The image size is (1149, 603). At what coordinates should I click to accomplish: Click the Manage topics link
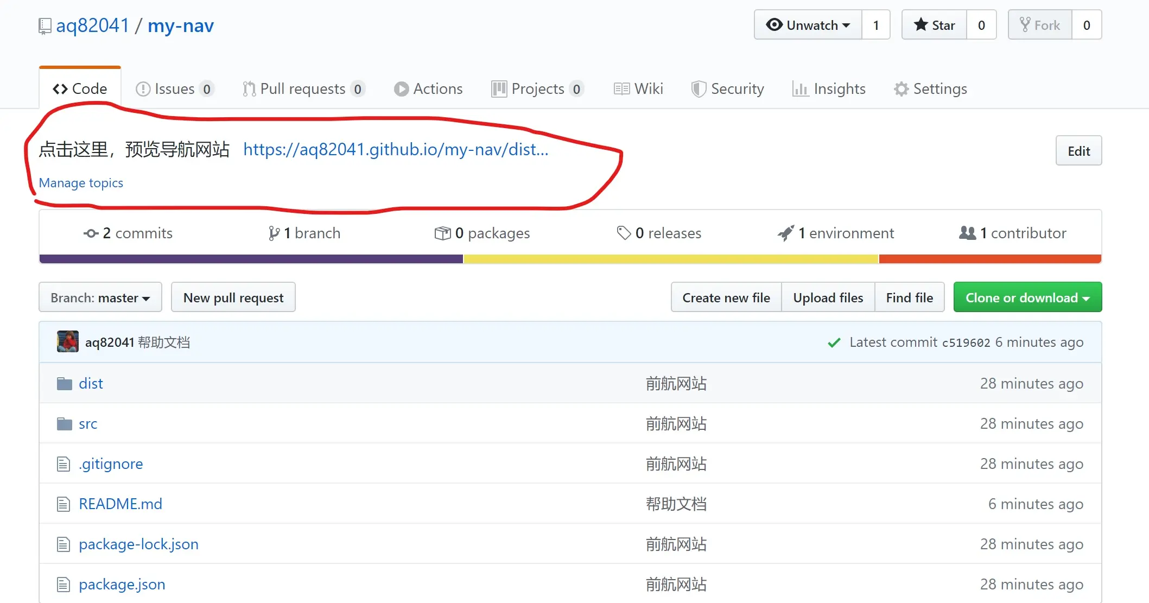[x=81, y=183]
